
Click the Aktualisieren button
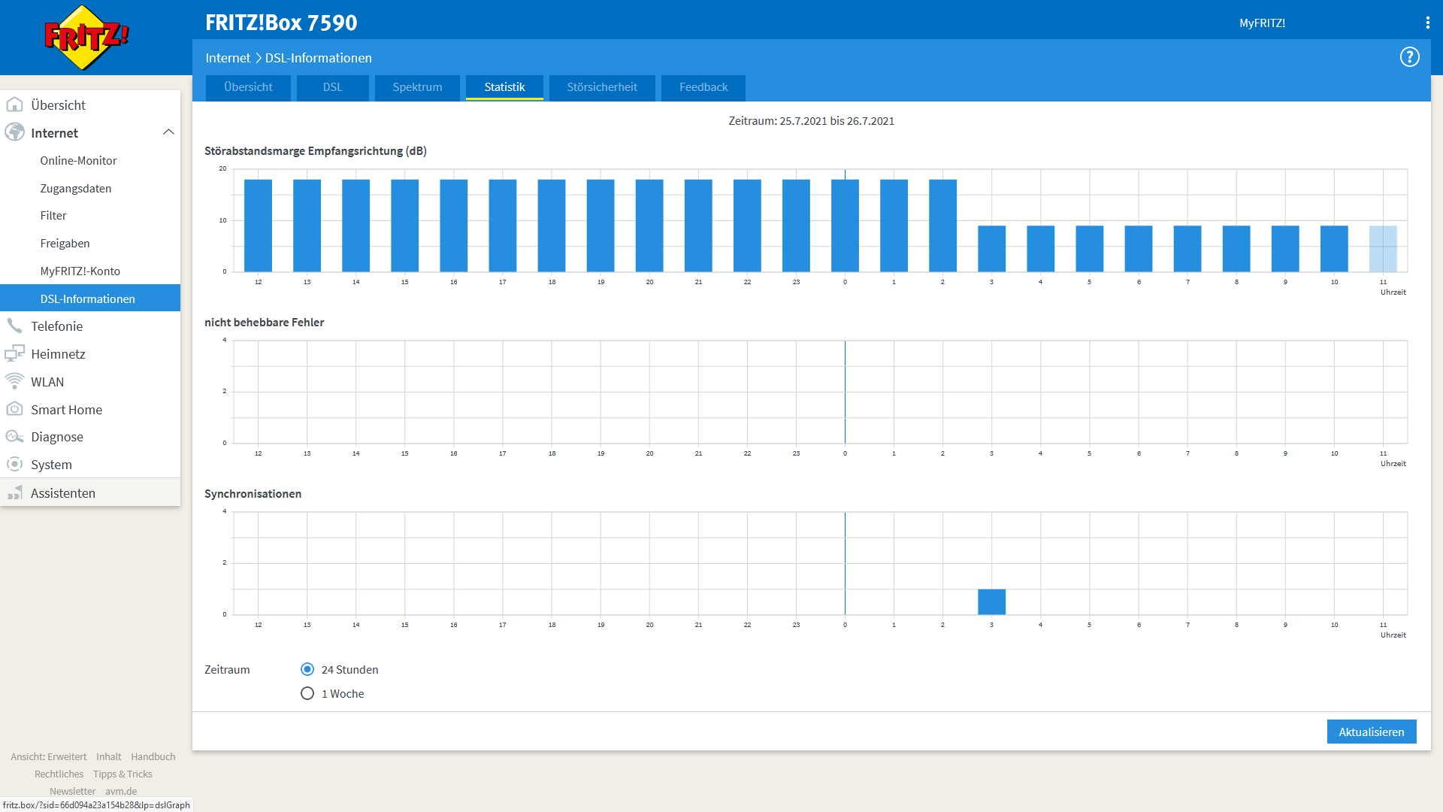click(1372, 732)
